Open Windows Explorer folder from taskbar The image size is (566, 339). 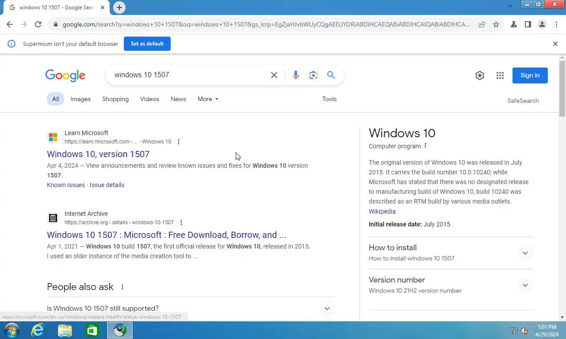pos(65,330)
